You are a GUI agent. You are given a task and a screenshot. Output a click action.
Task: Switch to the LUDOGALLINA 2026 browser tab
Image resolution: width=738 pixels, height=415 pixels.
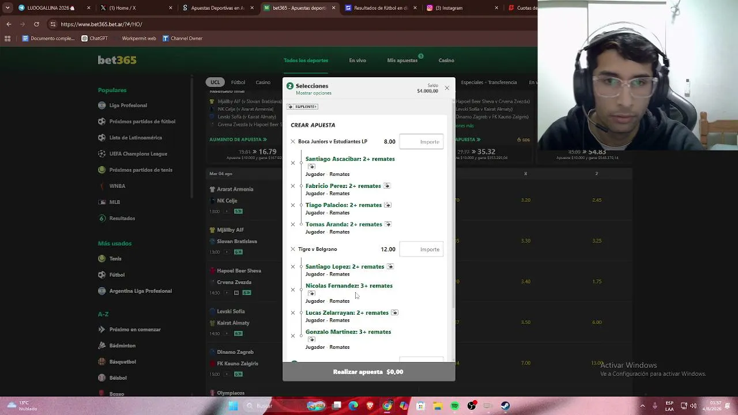pos(54,8)
